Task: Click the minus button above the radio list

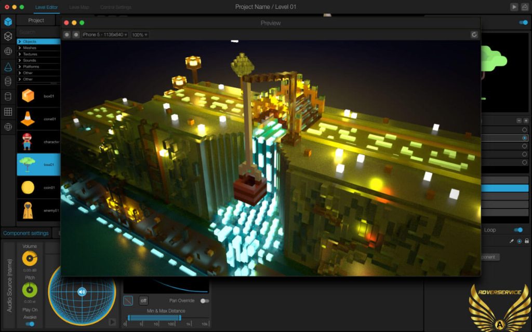Action: coord(519,120)
